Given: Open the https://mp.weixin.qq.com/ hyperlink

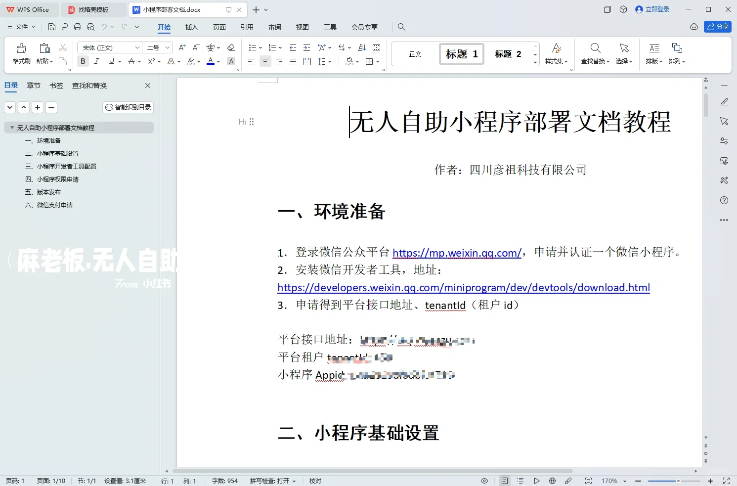Looking at the screenshot, I should pos(456,253).
